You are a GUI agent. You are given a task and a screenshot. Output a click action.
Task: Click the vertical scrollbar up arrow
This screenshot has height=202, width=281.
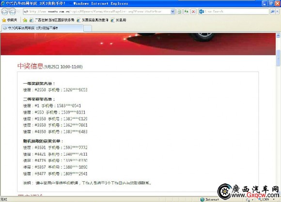tap(278, 36)
